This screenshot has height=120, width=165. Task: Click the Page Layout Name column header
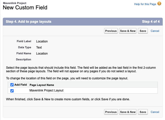pyautogui.click(x=42, y=85)
